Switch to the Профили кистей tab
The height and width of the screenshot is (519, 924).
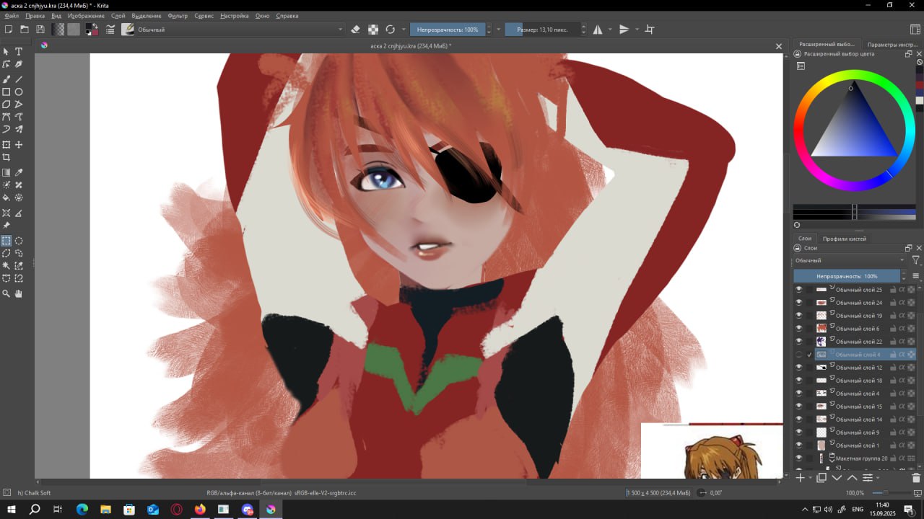(845, 239)
